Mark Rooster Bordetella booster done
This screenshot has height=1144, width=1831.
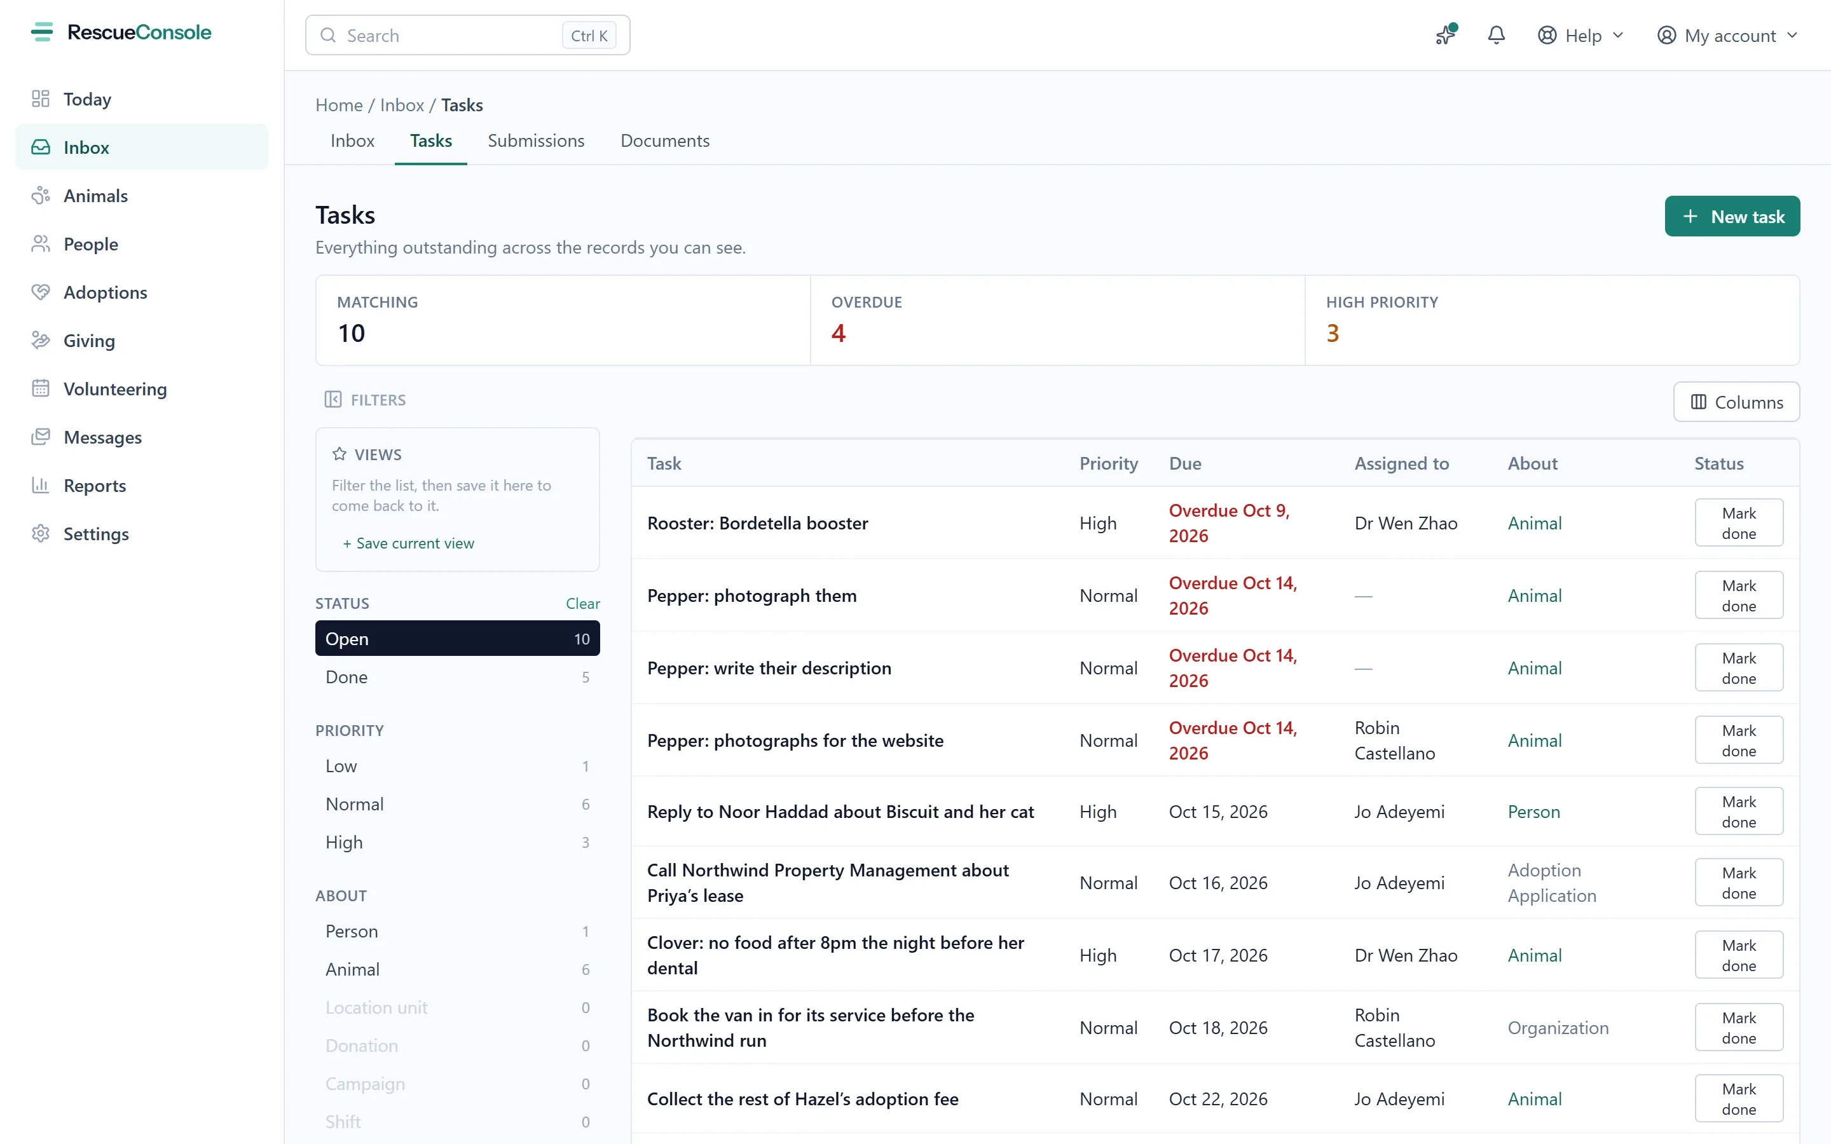click(1739, 523)
